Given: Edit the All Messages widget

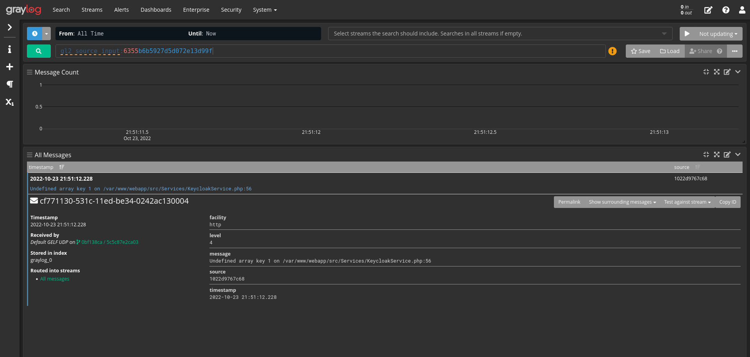Looking at the screenshot, I should coord(727,155).
